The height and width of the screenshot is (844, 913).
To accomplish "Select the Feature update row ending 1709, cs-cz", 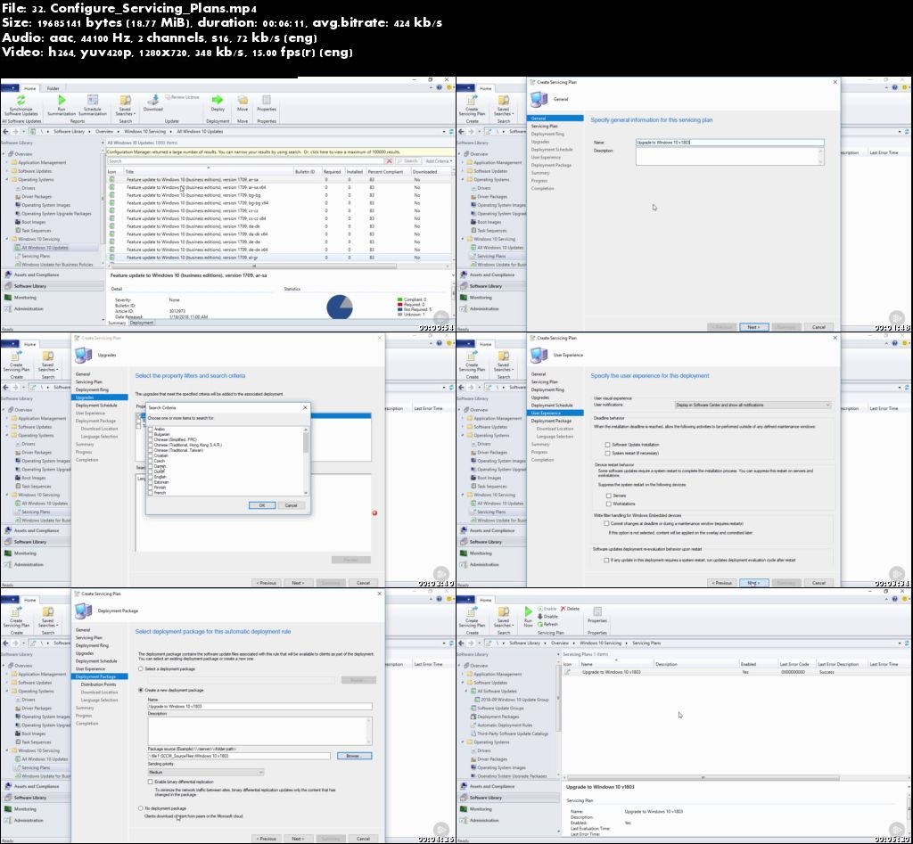I will 279,210.
